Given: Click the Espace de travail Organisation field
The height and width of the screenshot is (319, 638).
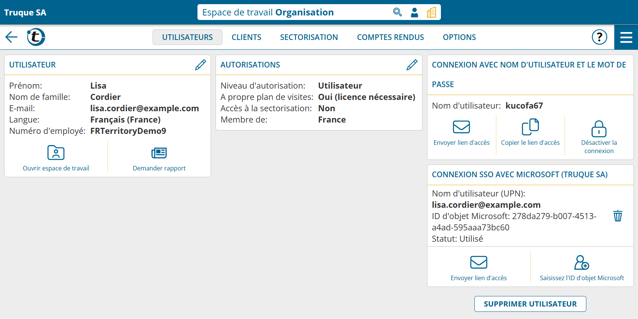Looking at the screenshot, I should pos(294,12).
